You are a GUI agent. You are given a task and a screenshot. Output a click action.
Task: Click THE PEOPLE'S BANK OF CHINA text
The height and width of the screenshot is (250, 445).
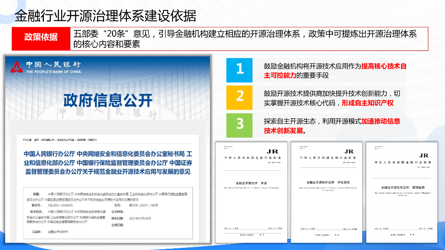(53, 72)
